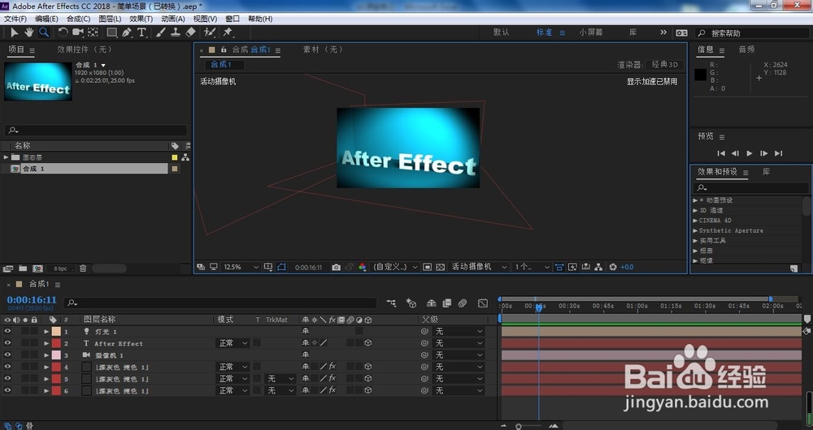Select the Zoom magnifier tool

click(x=44, y=32)
